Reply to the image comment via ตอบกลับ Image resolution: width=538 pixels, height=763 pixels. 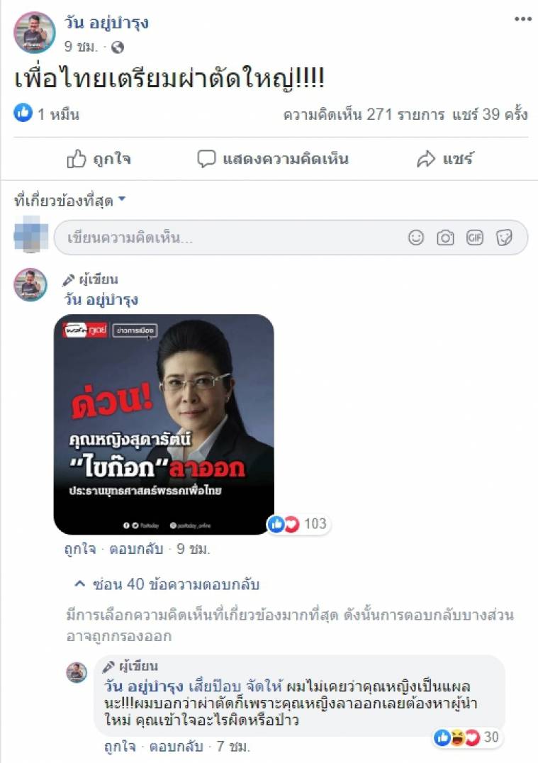pos(136,549)
